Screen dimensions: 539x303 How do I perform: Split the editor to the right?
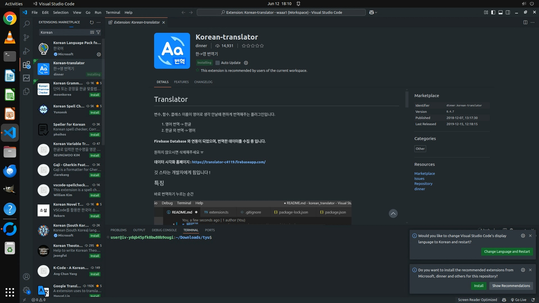(525, 22)
